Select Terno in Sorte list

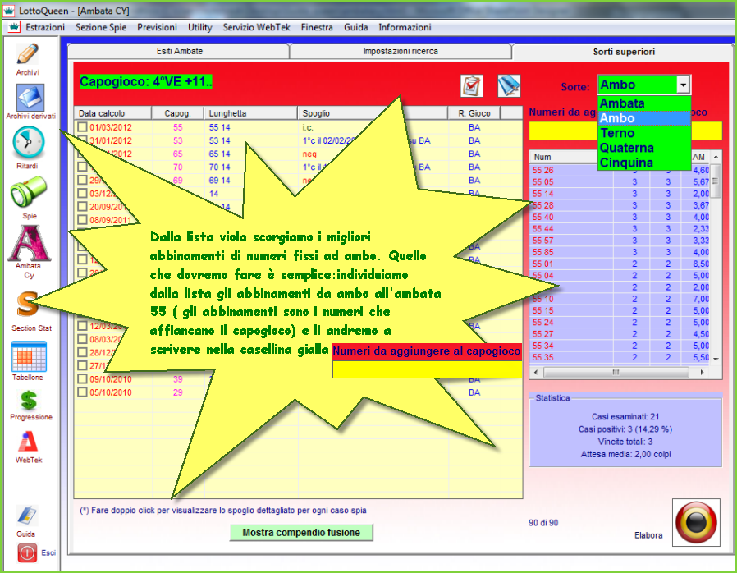pos(644,133)
